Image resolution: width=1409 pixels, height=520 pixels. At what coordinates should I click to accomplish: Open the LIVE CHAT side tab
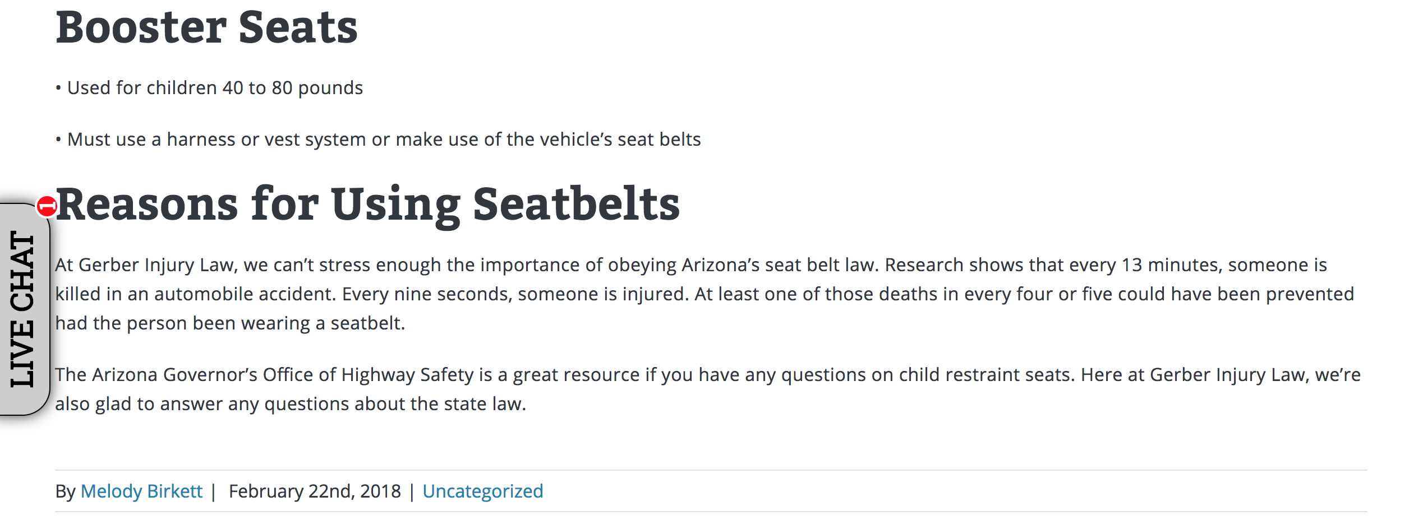point(25,309)
